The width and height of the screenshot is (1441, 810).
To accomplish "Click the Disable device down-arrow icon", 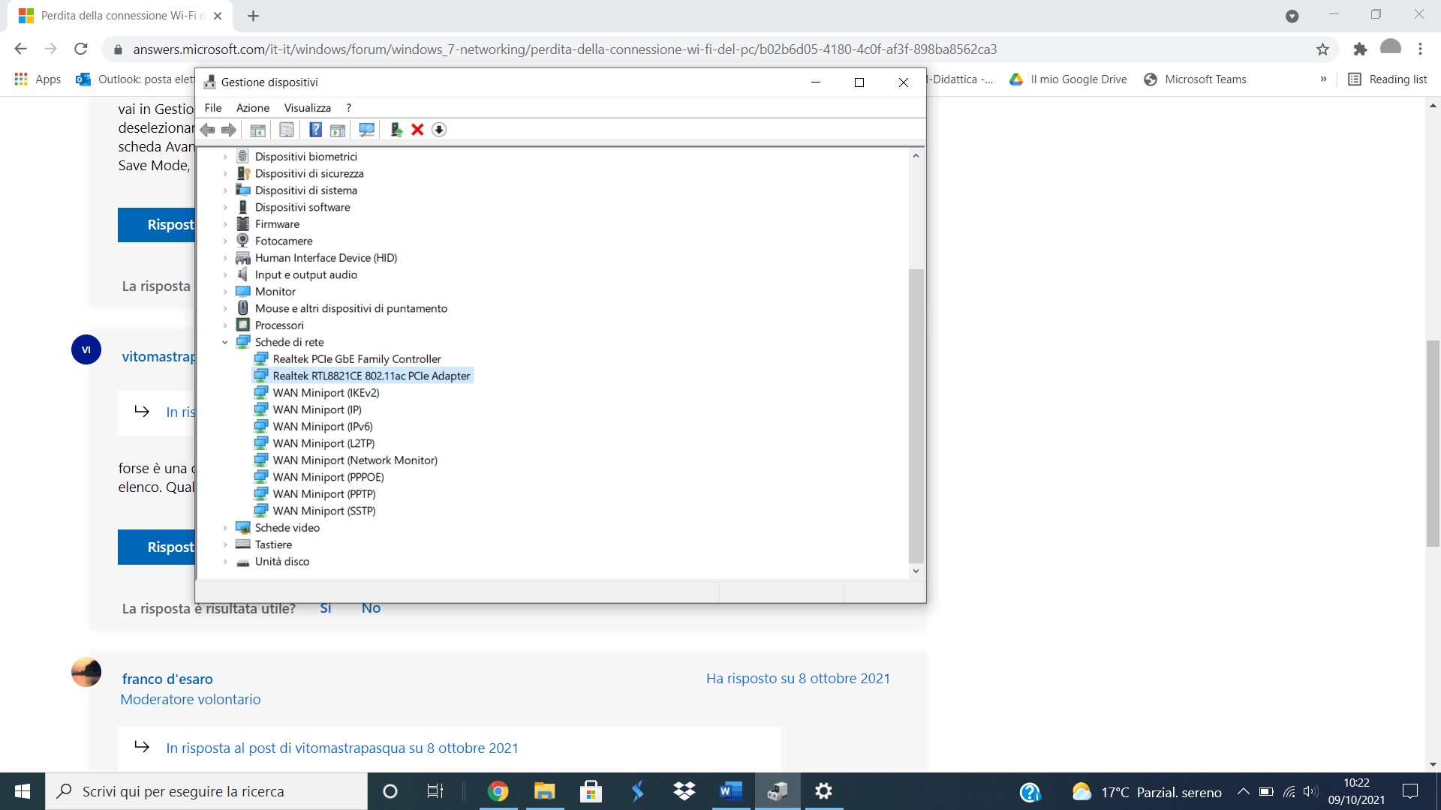I will pos(439,130).
